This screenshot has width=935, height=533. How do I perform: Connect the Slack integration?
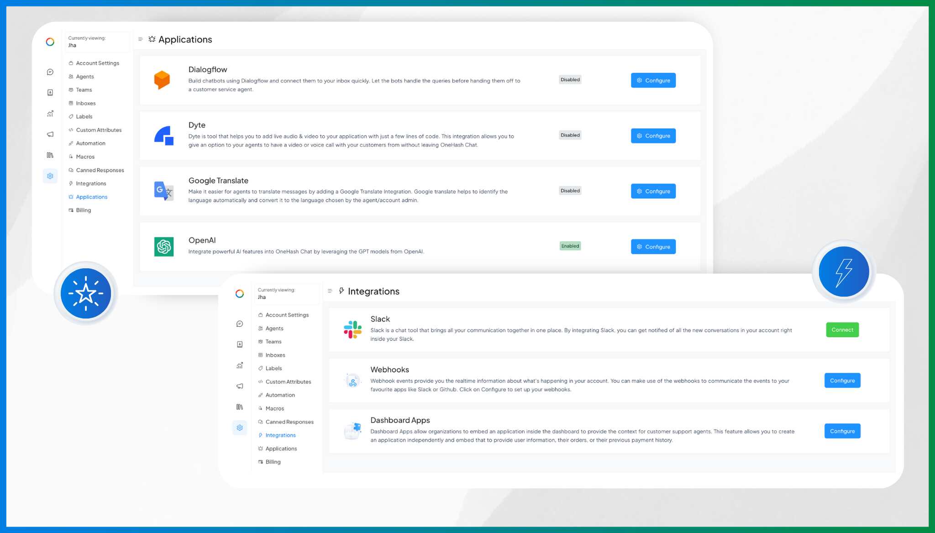(842, 330)
